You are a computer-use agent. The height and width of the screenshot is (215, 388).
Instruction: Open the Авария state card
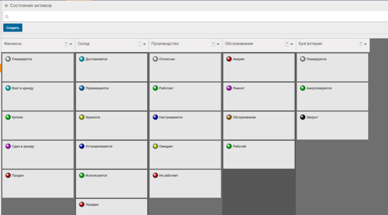coord(259,67)
